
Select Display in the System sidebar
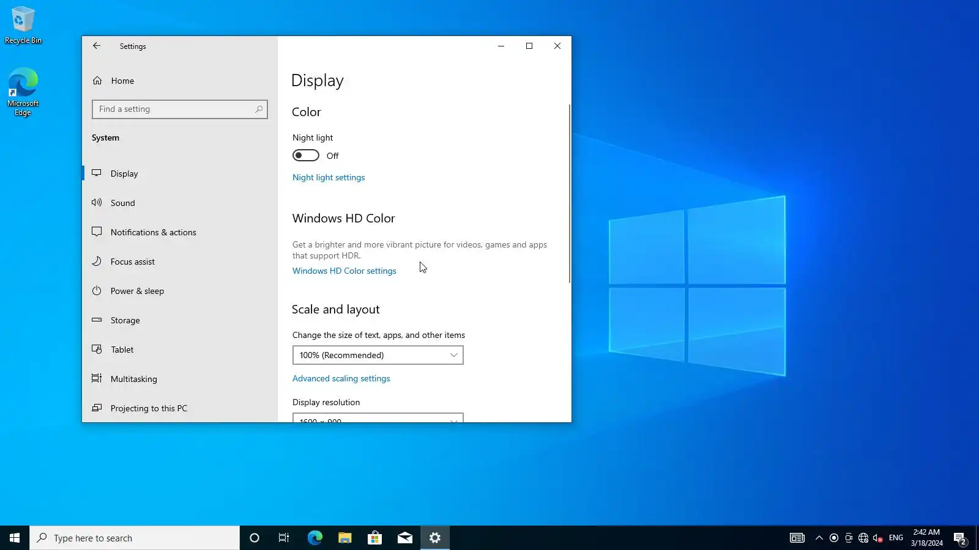[x=180, y=174]
